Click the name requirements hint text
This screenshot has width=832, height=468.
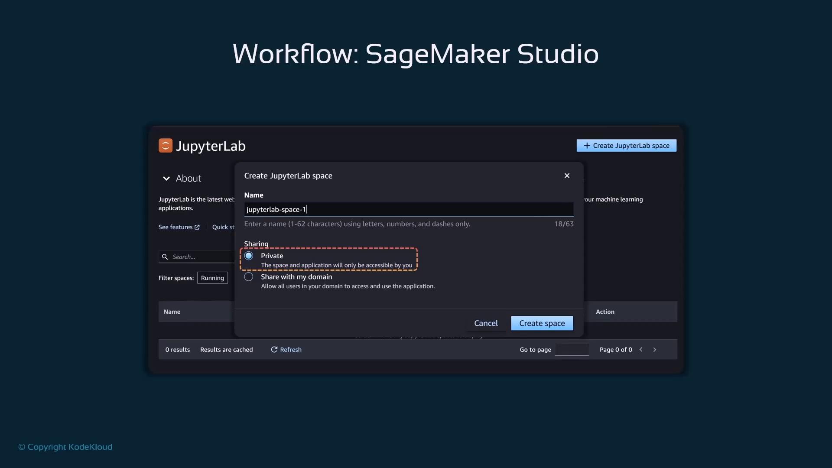(357, 224)
